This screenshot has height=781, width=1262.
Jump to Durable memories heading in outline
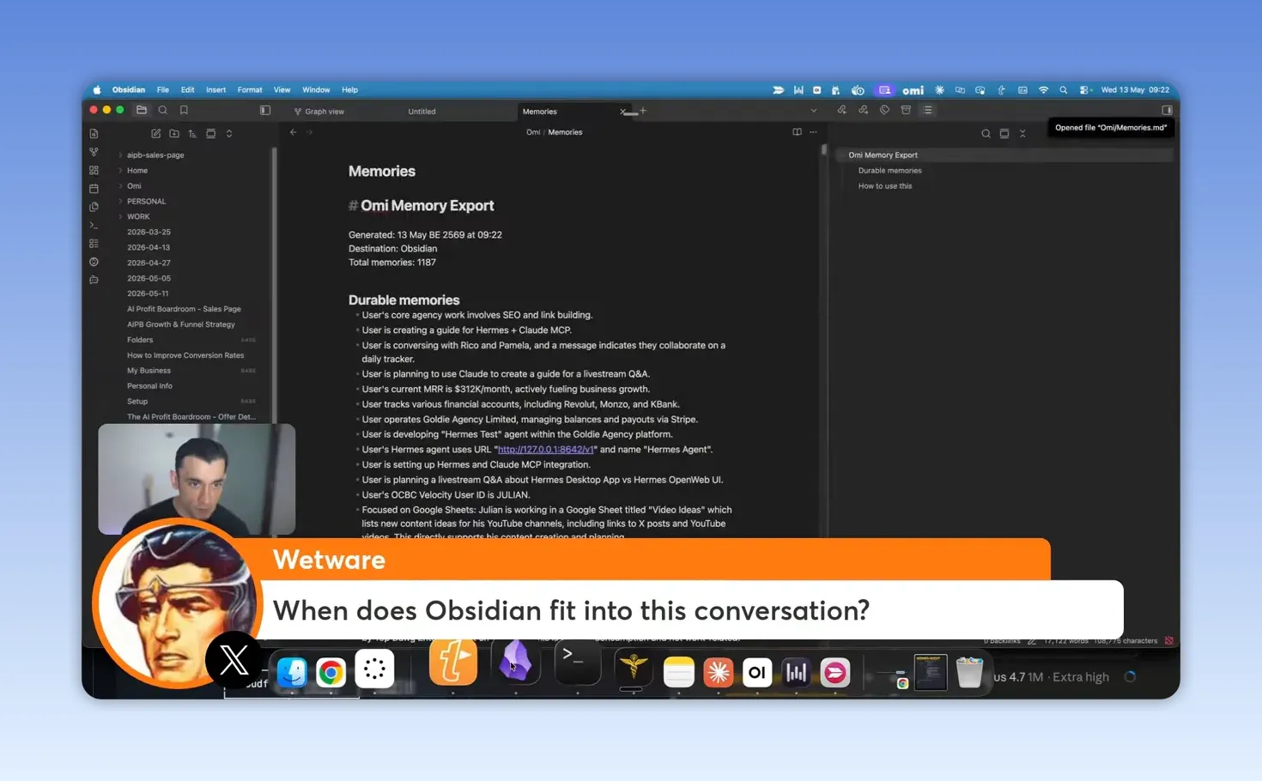pyautogui.click(x=889, y=171)
